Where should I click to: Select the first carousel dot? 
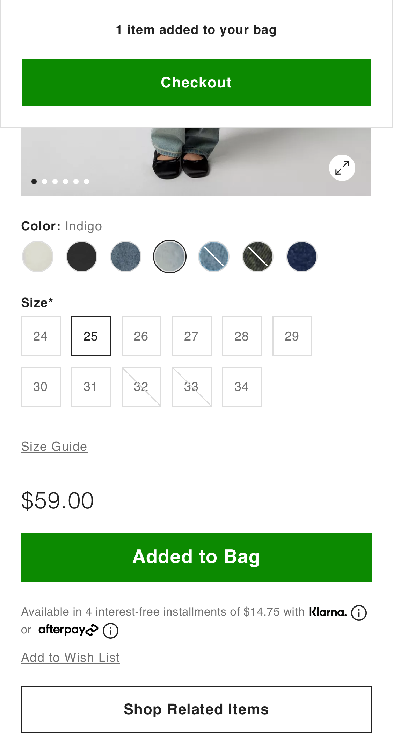pos(34,181)
